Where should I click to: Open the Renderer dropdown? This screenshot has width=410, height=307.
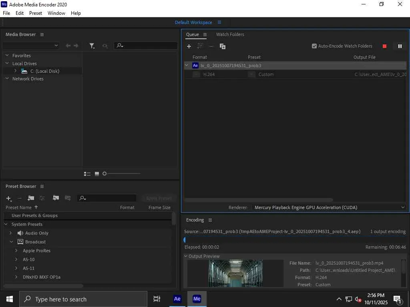(x=329, y=207)
